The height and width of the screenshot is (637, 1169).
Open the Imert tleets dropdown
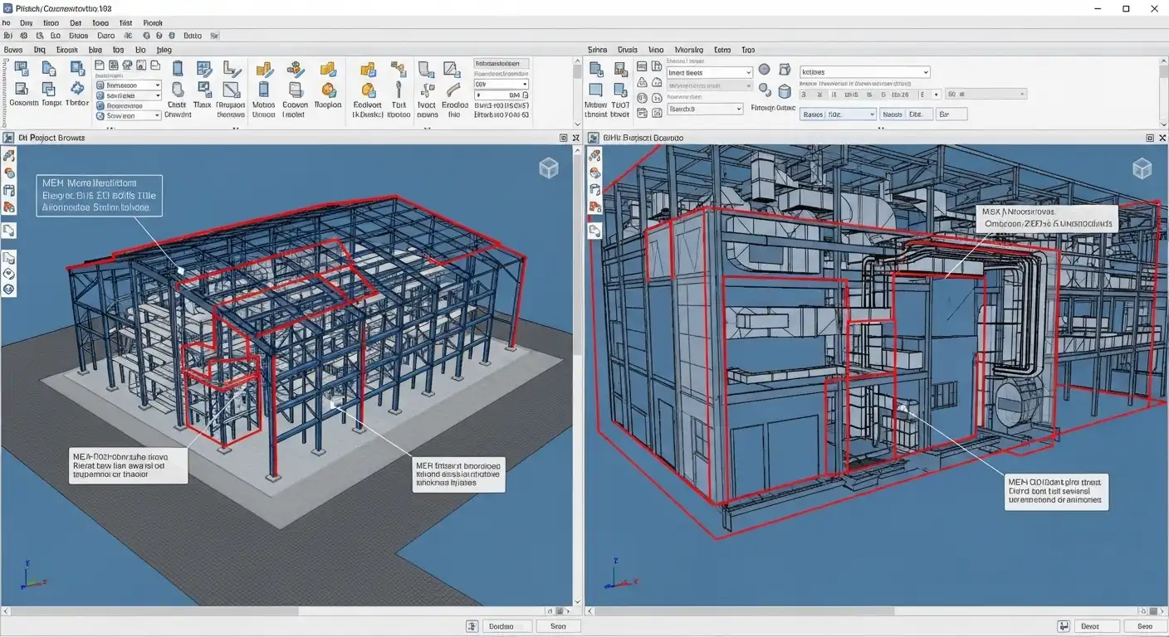(710, 73)
